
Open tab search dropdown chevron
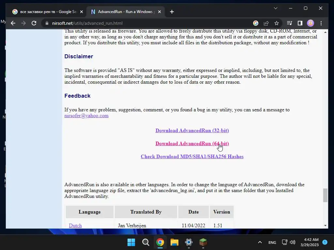[275, 8]
